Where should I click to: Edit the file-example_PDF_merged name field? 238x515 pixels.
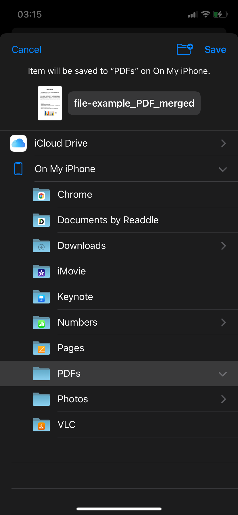(x=134, y=103)
